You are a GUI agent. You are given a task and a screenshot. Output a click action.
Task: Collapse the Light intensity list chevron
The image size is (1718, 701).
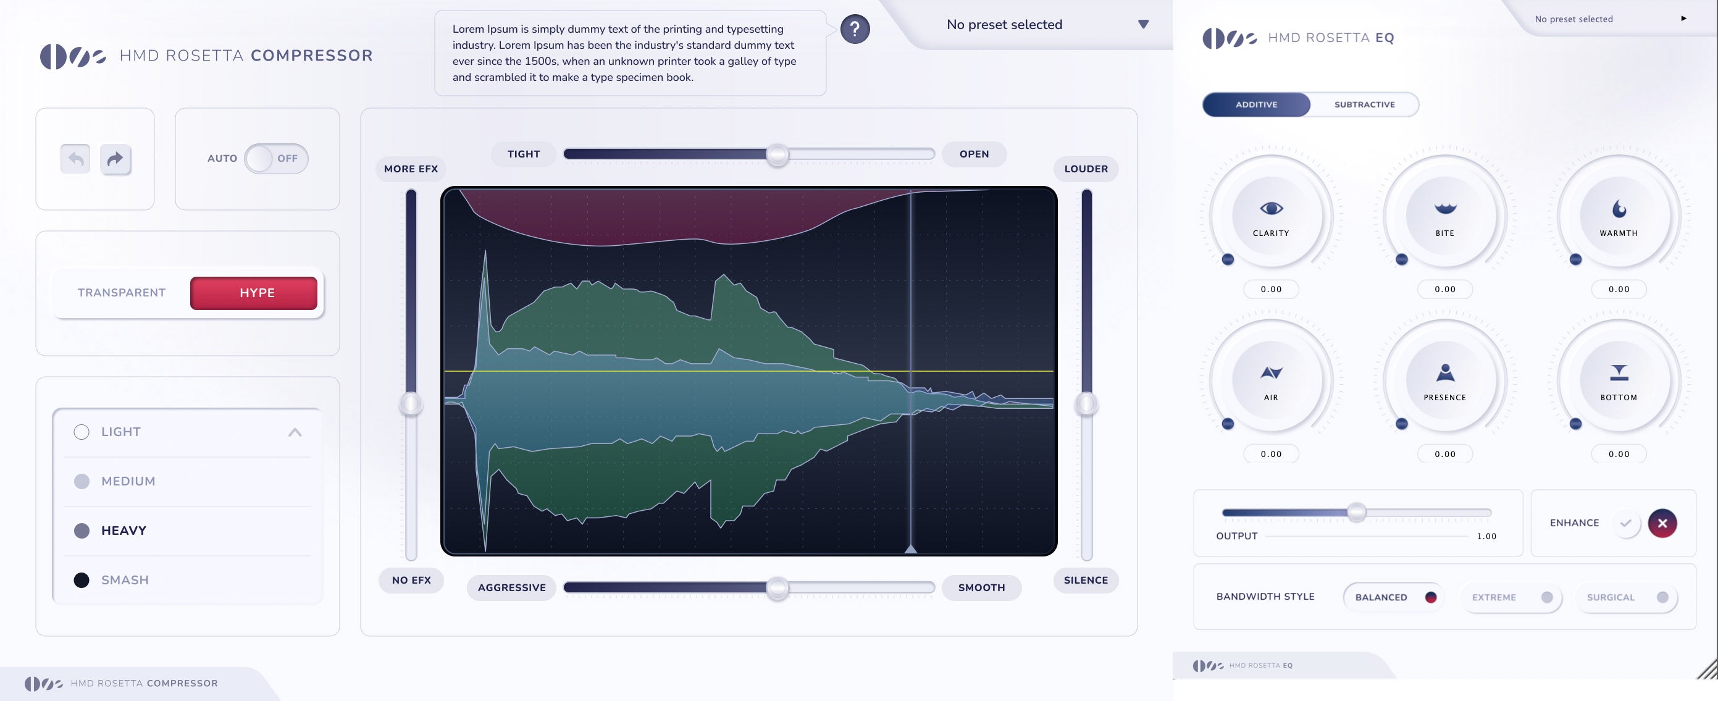tap(295, 432)
